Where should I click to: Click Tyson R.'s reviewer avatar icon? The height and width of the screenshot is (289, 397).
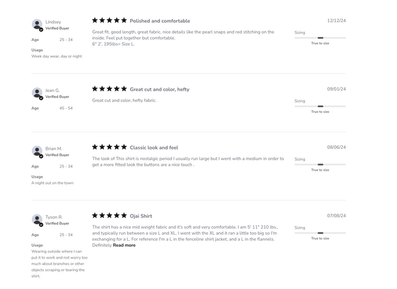pos(37,220)
